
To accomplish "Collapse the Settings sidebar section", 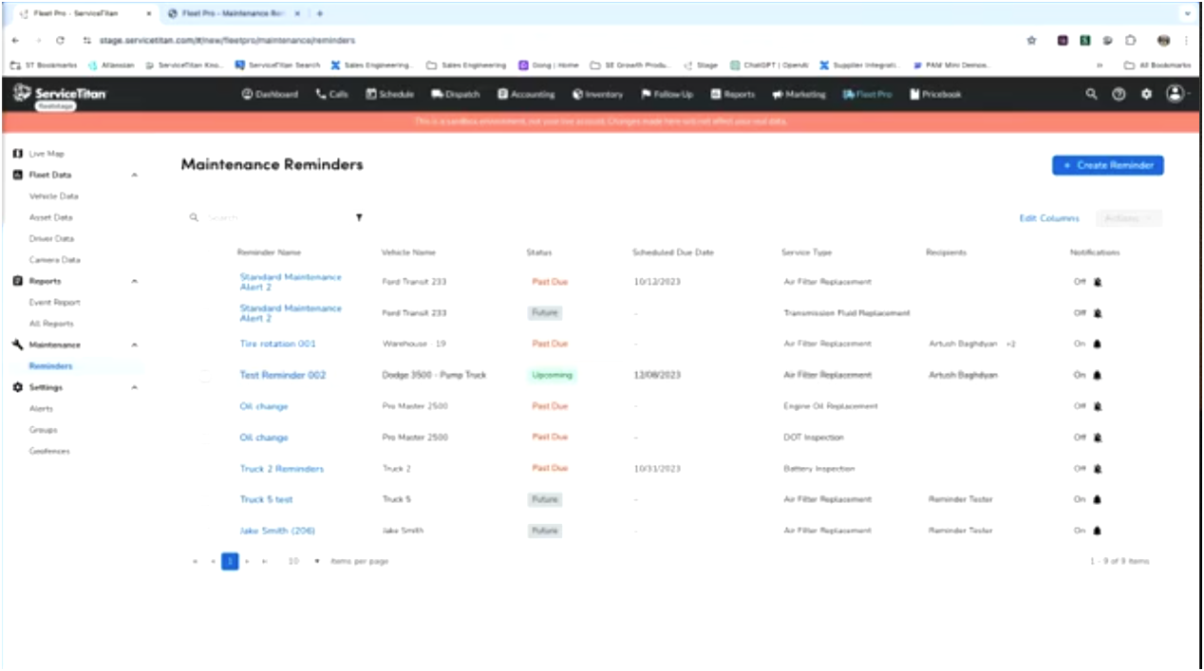I will tap(134, 388).
